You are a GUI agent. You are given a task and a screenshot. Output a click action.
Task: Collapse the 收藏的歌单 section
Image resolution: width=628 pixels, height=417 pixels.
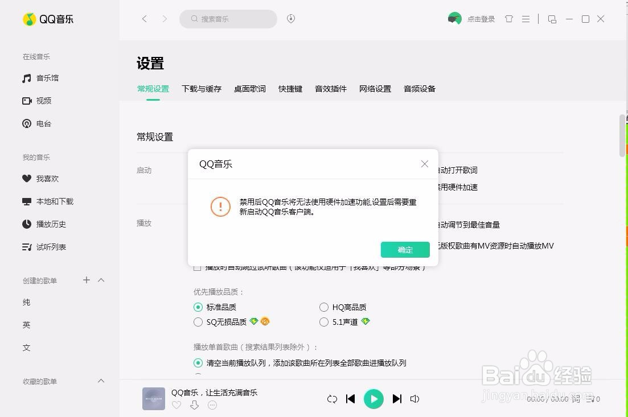pyautogui.click(x=101, y=381)
